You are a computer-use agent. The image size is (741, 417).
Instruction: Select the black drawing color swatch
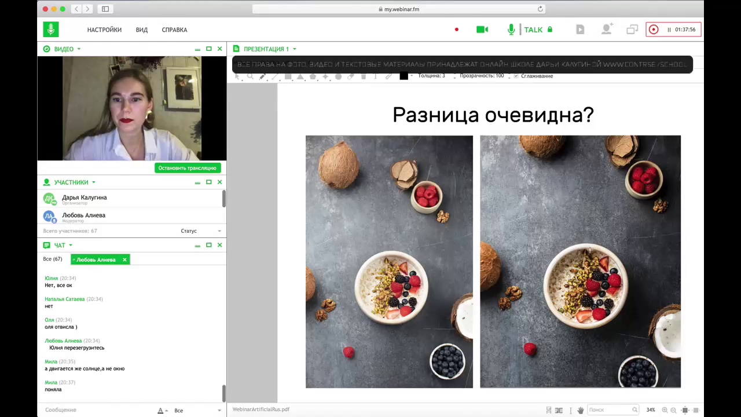[403, 76]
